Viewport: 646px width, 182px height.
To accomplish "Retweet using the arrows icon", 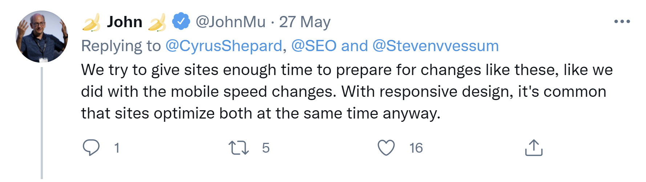I will [238, 148].
